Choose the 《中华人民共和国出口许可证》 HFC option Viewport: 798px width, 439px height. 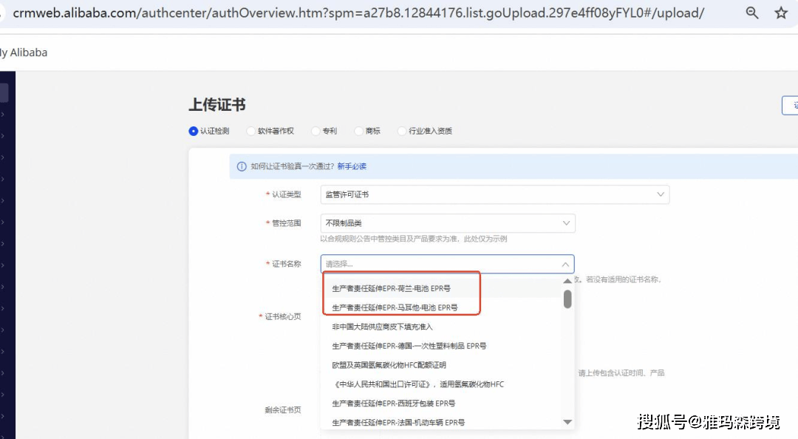(417, 384)
